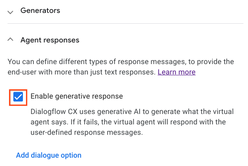Click the Dialogflow CX generative AI description

pos(132,122)
